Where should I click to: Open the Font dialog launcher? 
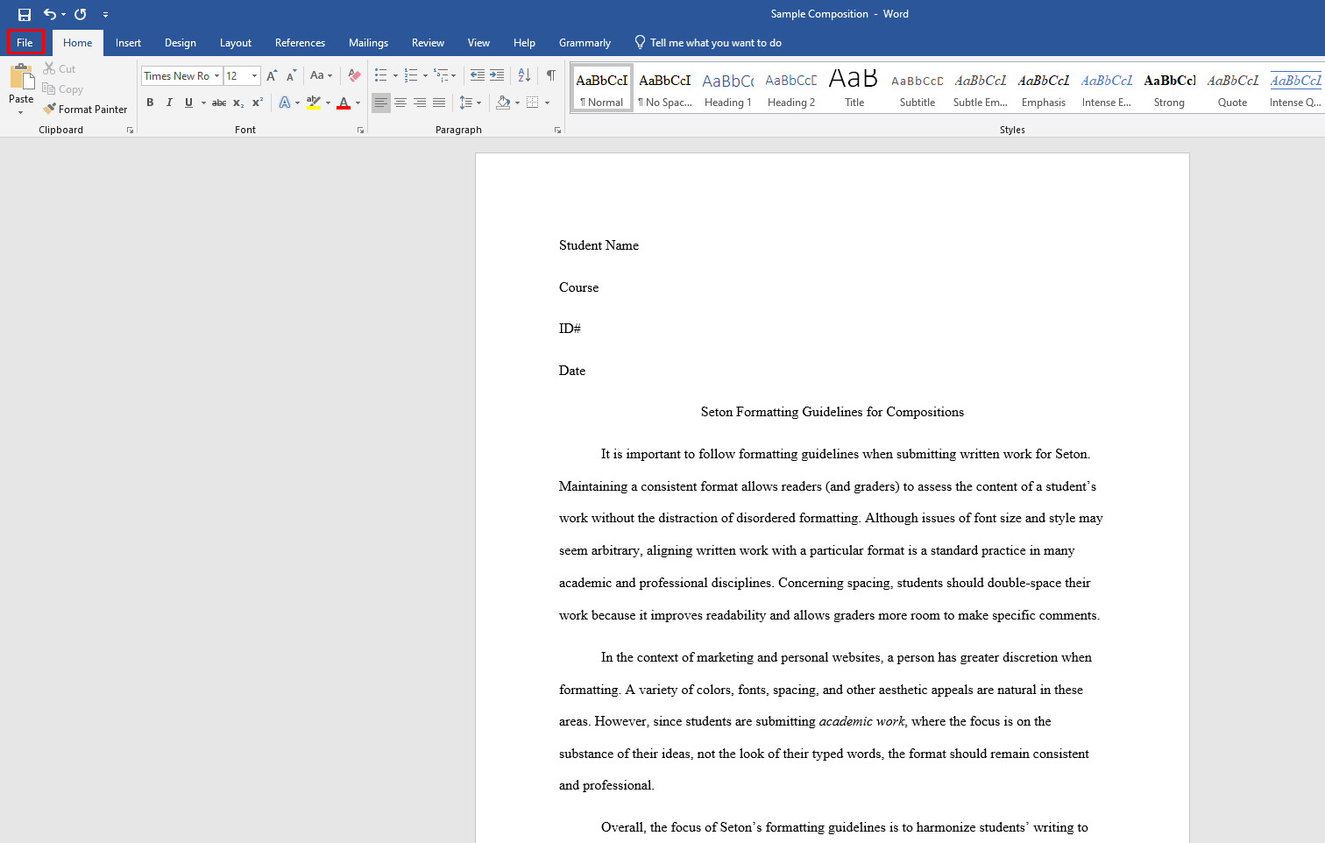point(360,129)
